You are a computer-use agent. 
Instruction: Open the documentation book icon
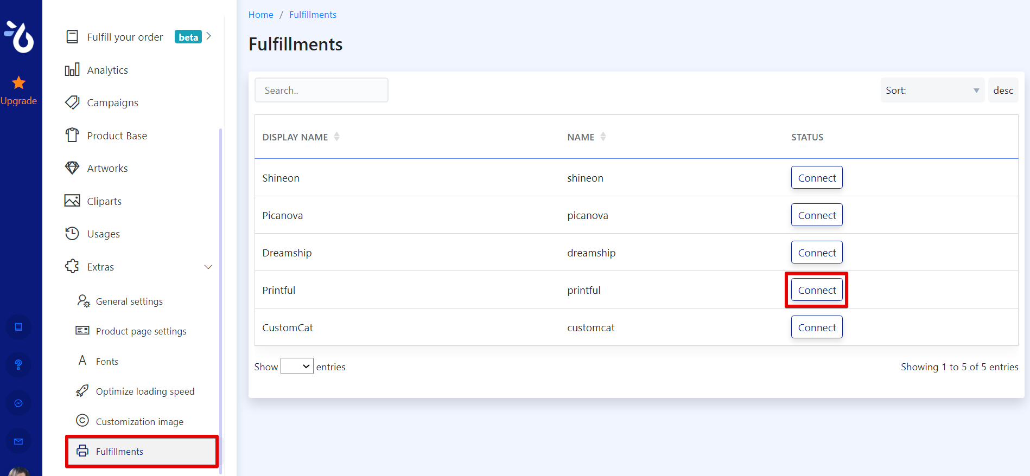(18, 327)
